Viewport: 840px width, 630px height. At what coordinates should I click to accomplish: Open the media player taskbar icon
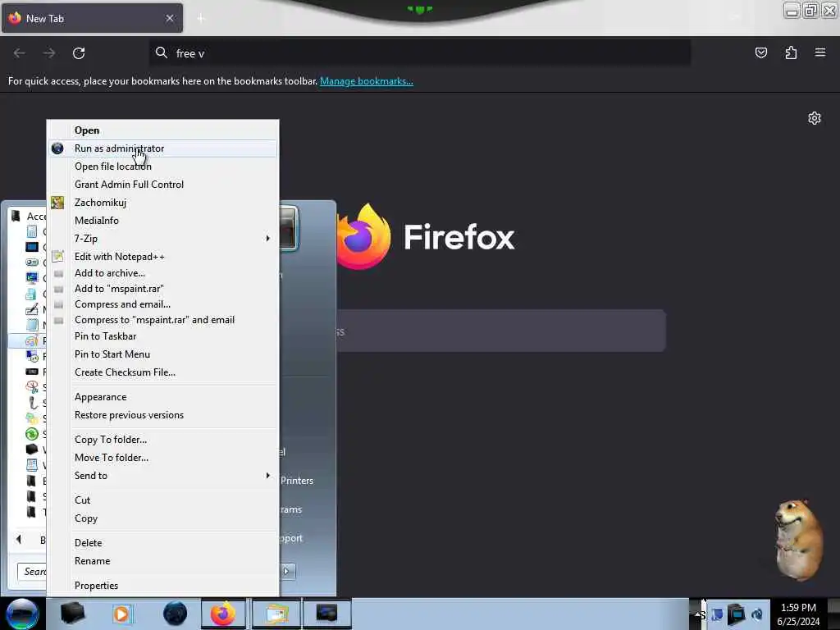[x=123, y=614]
